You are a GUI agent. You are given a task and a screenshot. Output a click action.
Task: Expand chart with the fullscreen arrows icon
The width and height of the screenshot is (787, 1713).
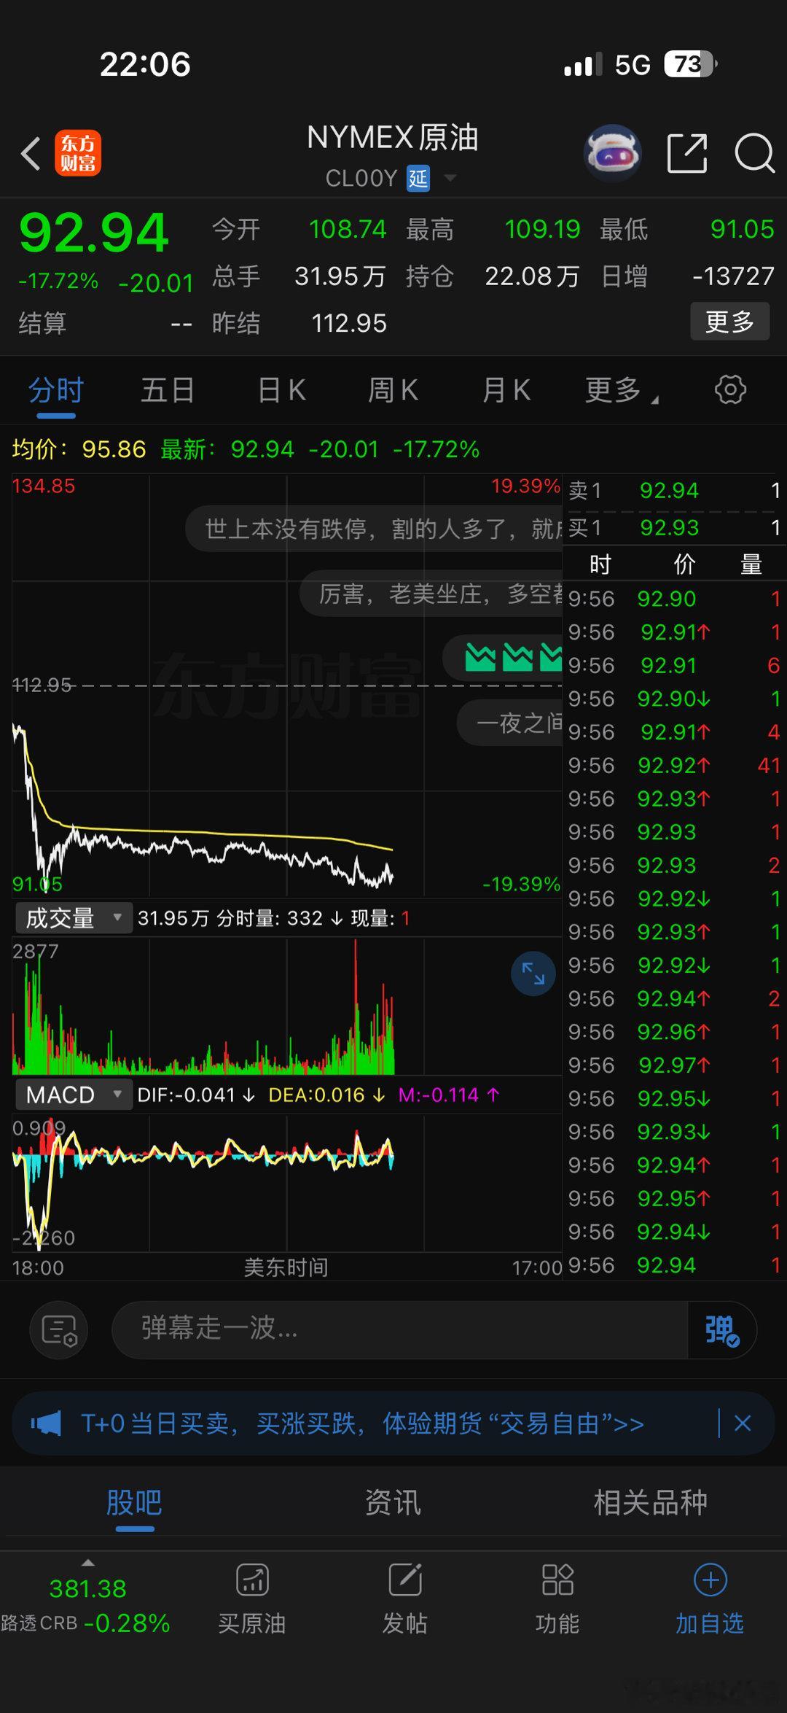coord(533,974)
